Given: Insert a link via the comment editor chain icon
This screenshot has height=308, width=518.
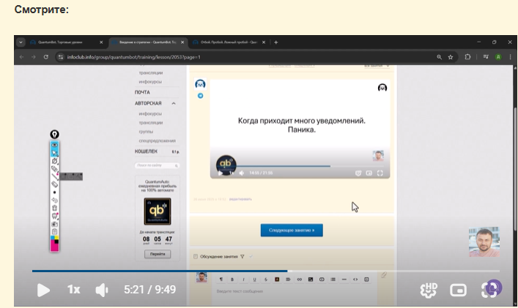Looking at the screenshot, I should tap(300, 279).
